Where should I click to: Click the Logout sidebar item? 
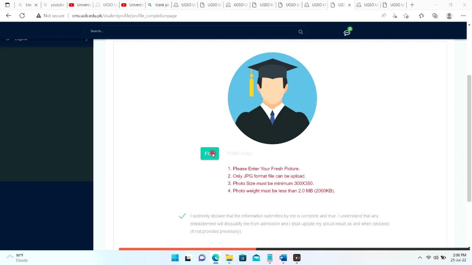point(21,39)
